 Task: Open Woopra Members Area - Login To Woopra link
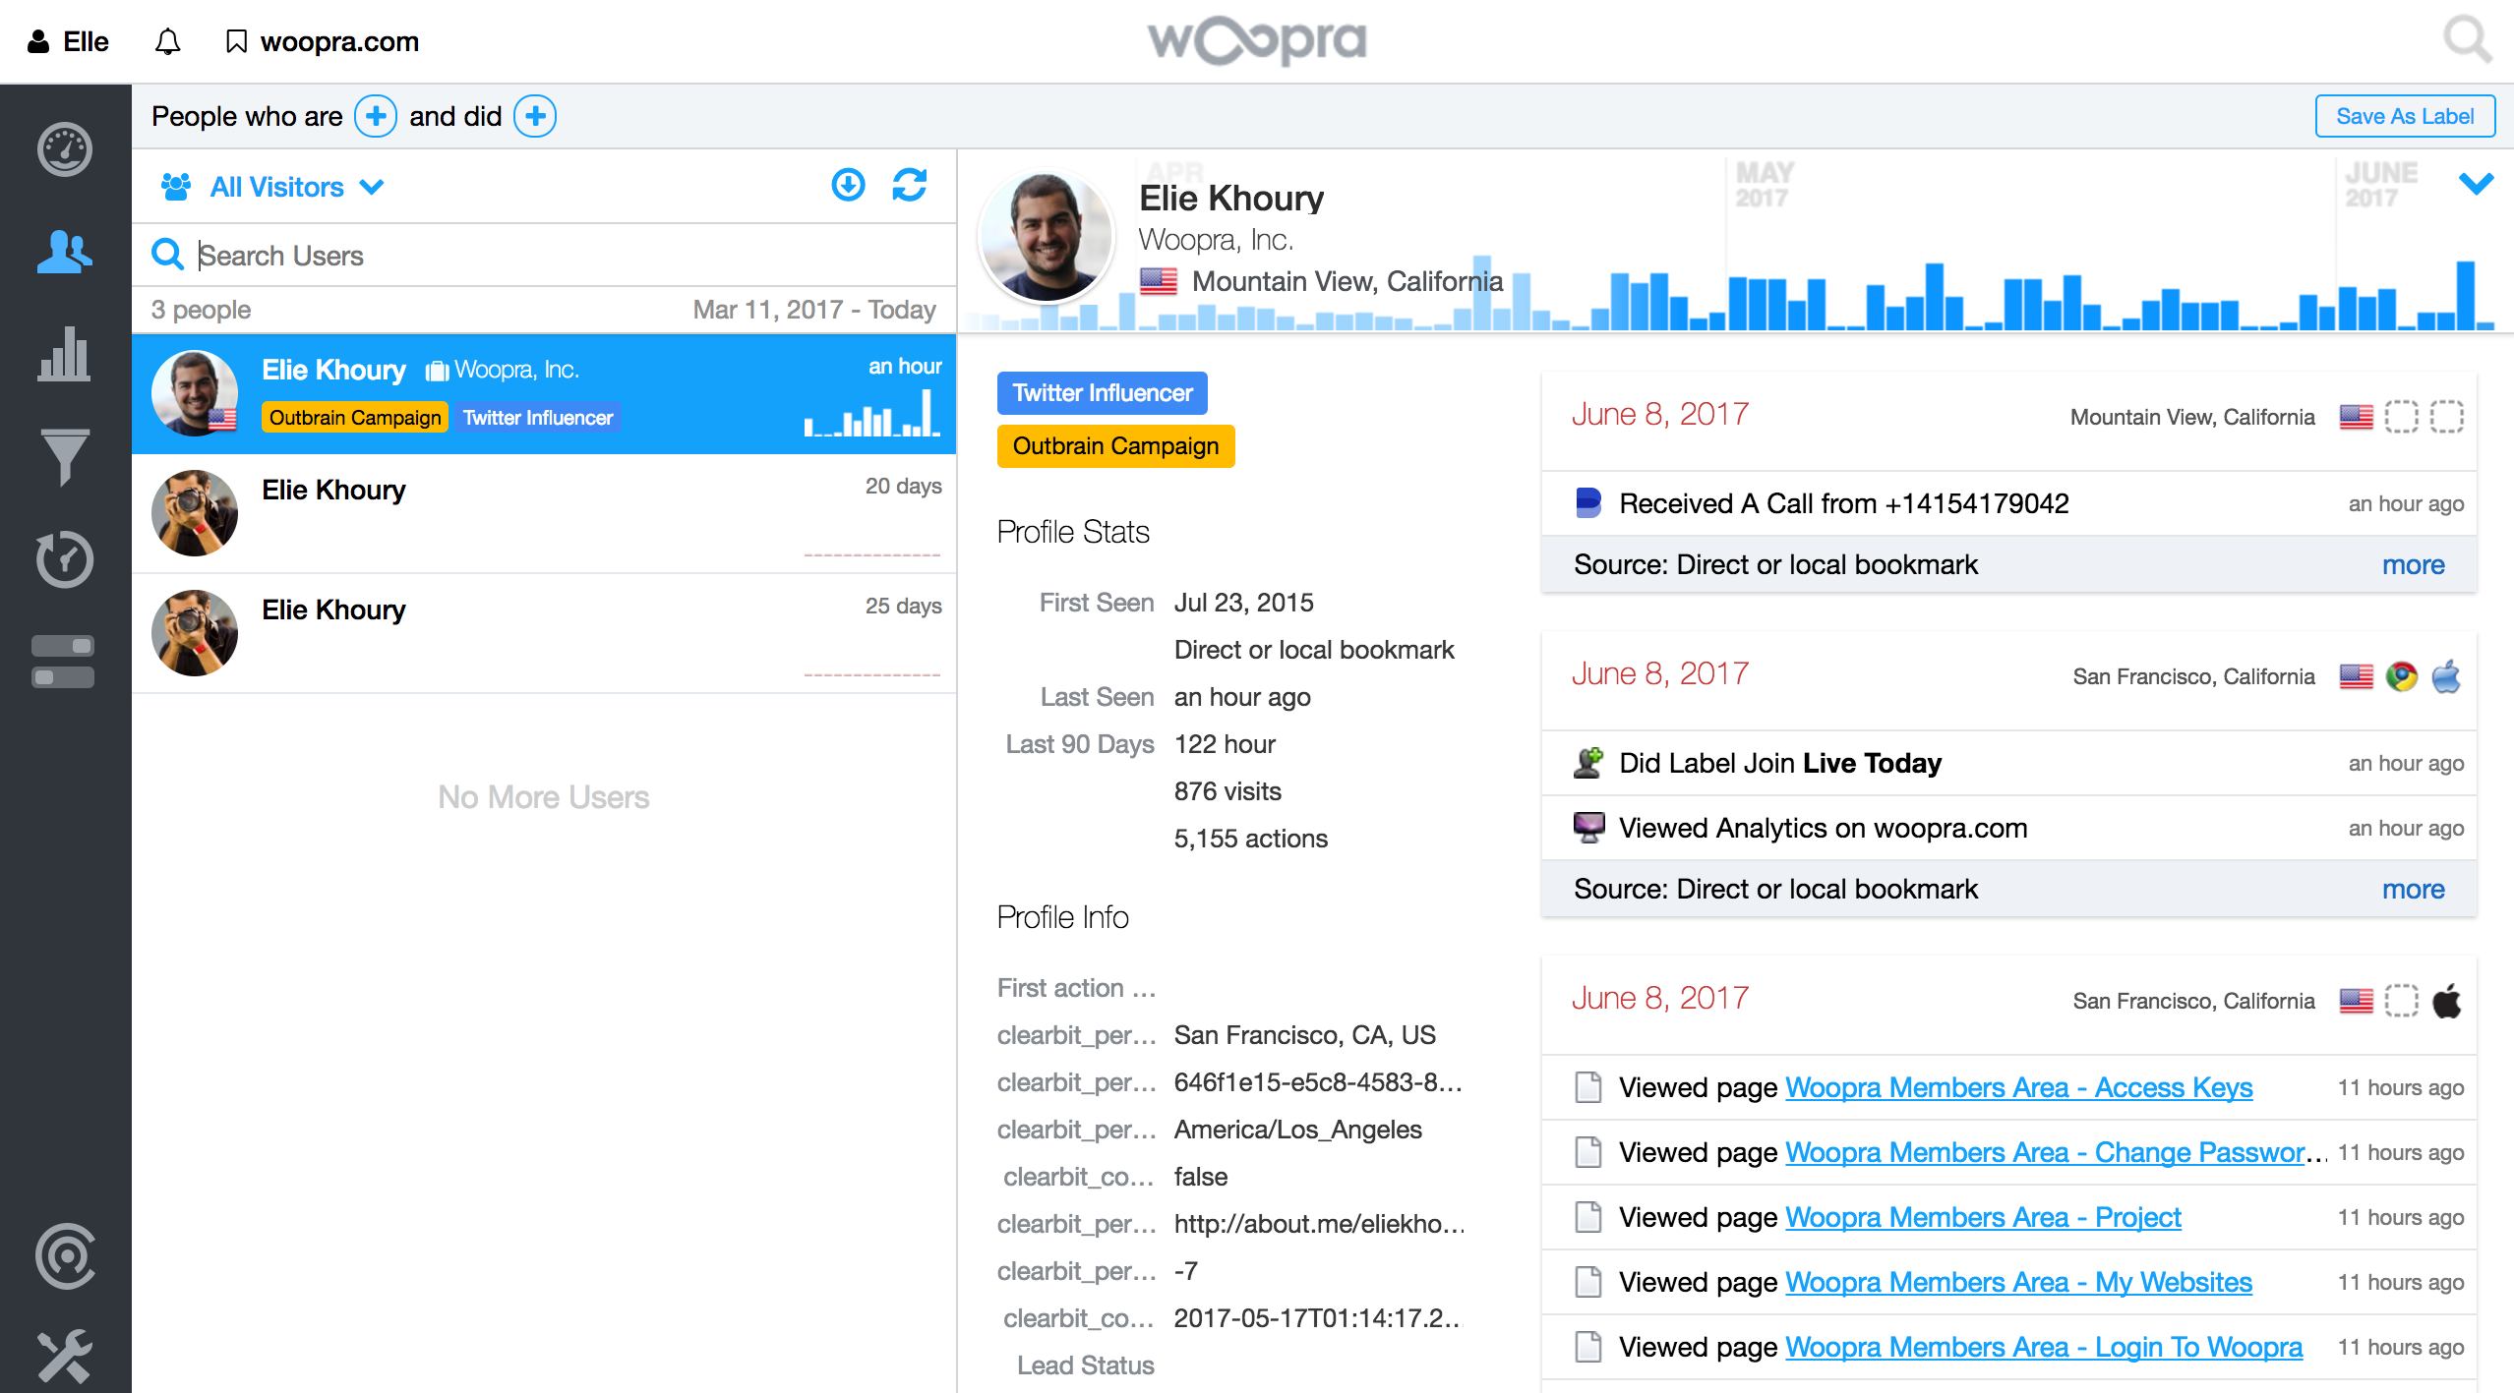click(x=2044, y=1347)
